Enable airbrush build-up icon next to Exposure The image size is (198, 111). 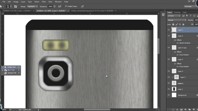60,6
